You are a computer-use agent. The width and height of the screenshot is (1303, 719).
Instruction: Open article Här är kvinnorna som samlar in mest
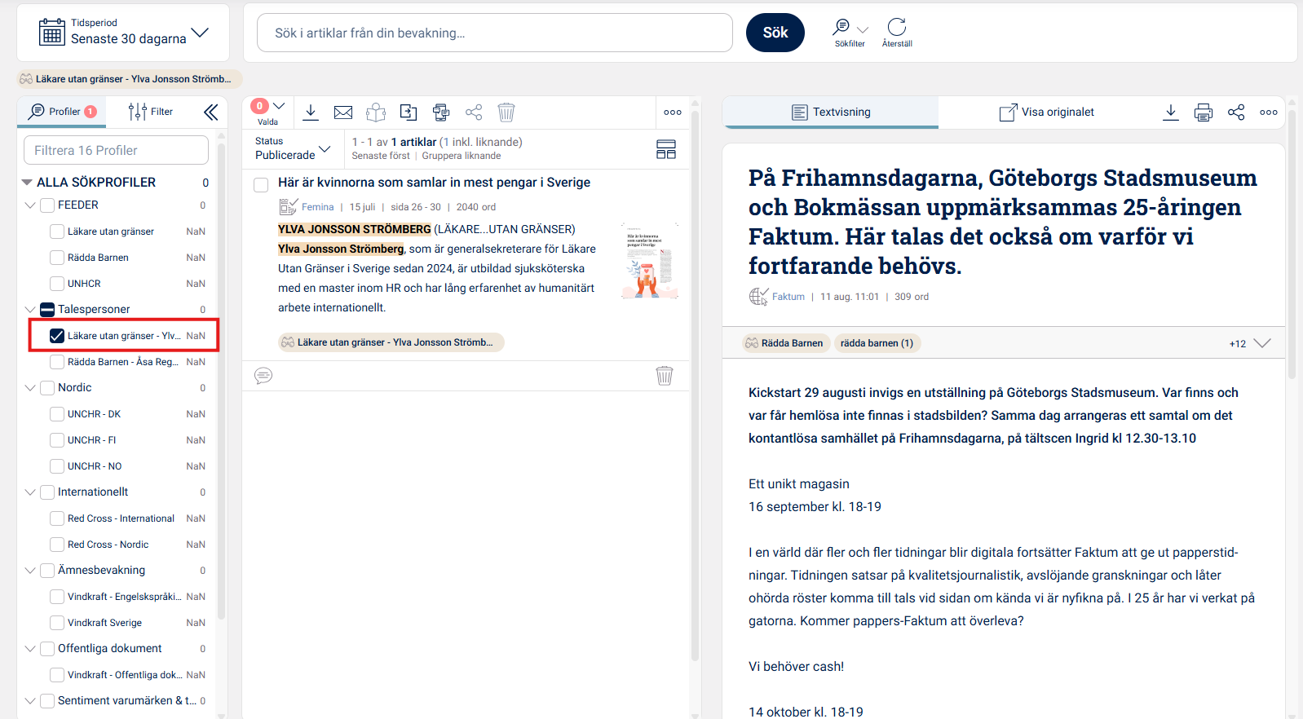(434, 183)
